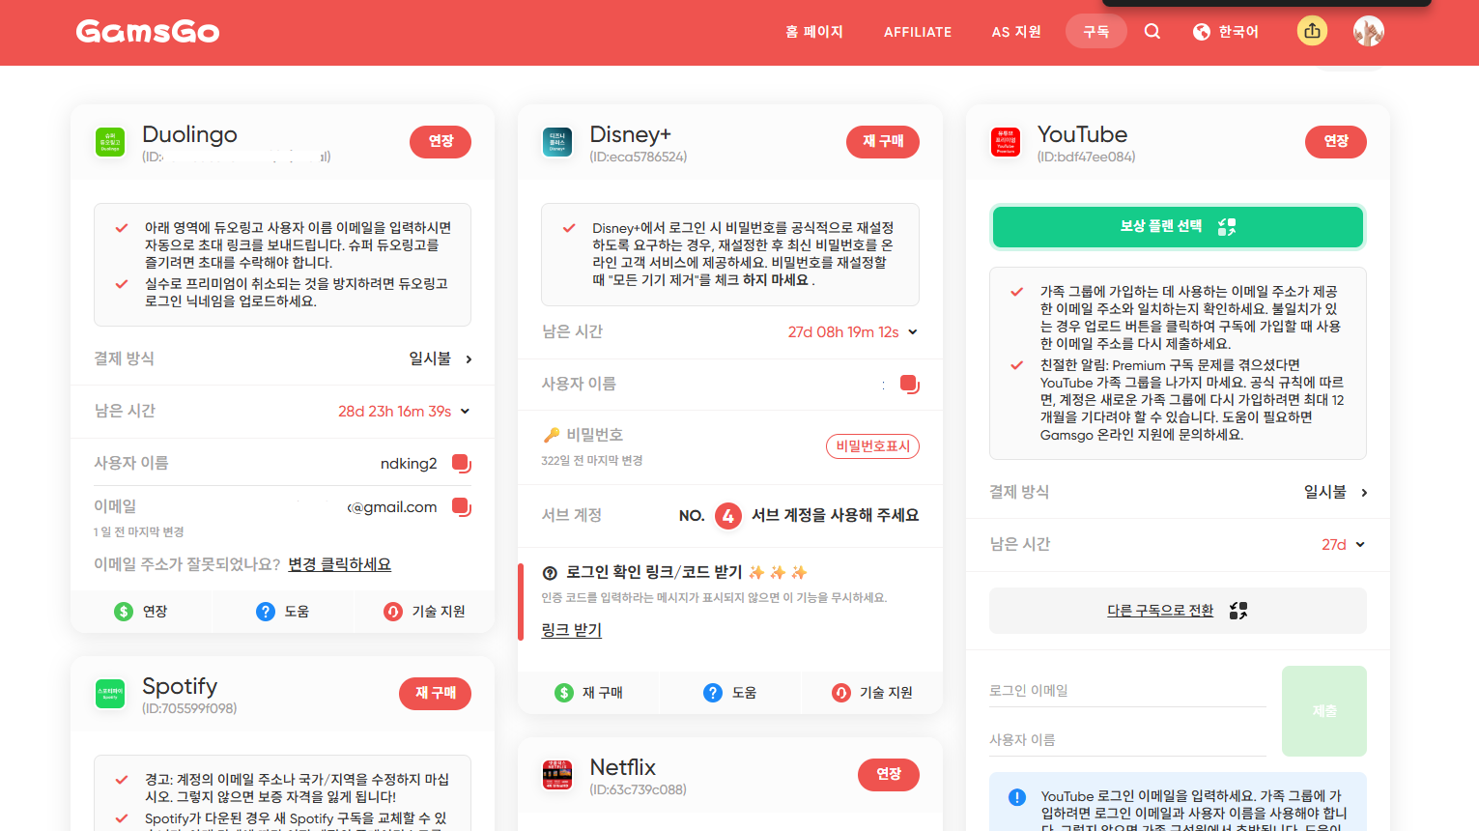Image resolution: width=1479 pixels, height=831 pixels.
Task: Click the YouTube 제출 submit button
Action: tap(1324, 711)
